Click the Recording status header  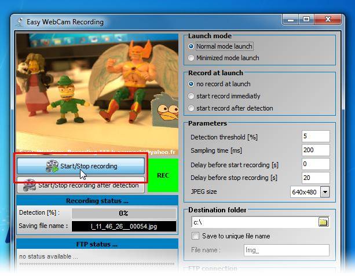(x=97, y=201)
